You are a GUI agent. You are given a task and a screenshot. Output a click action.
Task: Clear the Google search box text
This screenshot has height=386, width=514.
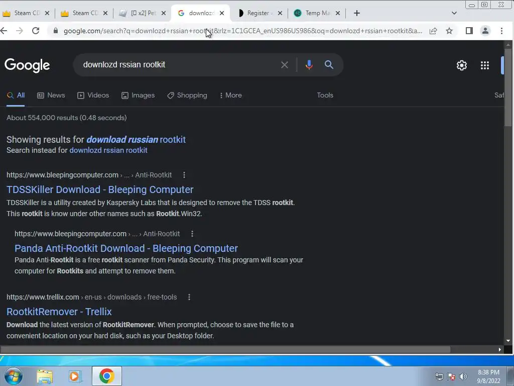click(x=284, y=65)
